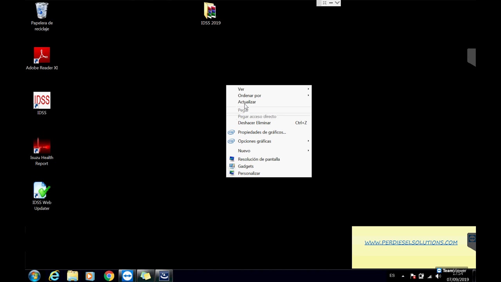501x282 pixels.
Task: Select the IDSS 2019 folder icon
Action: (x=211, y=14)
